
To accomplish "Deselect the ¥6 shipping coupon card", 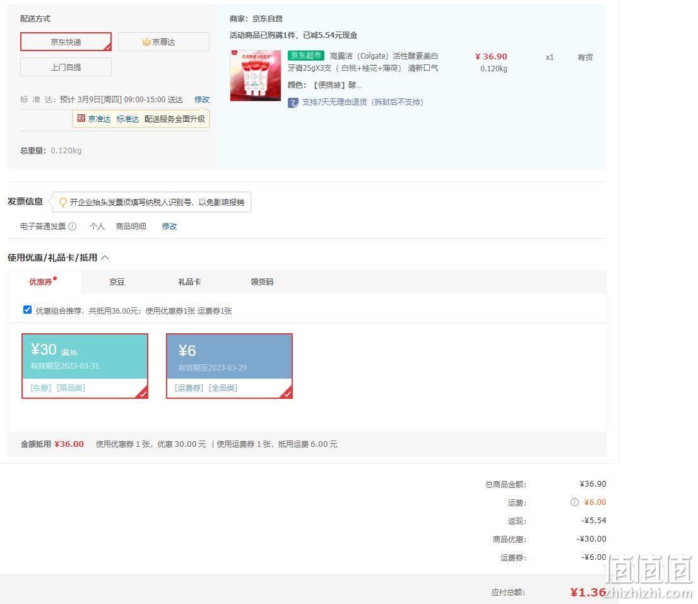I will pyautogui.click(x=229, y=366).
